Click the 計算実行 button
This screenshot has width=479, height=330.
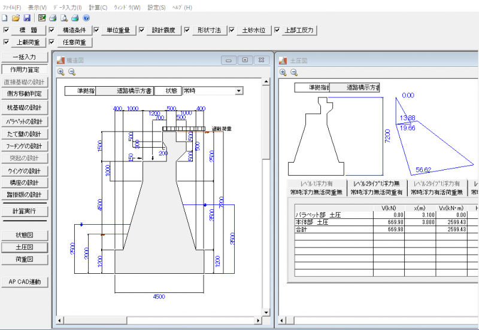click(x=25, y=211)
